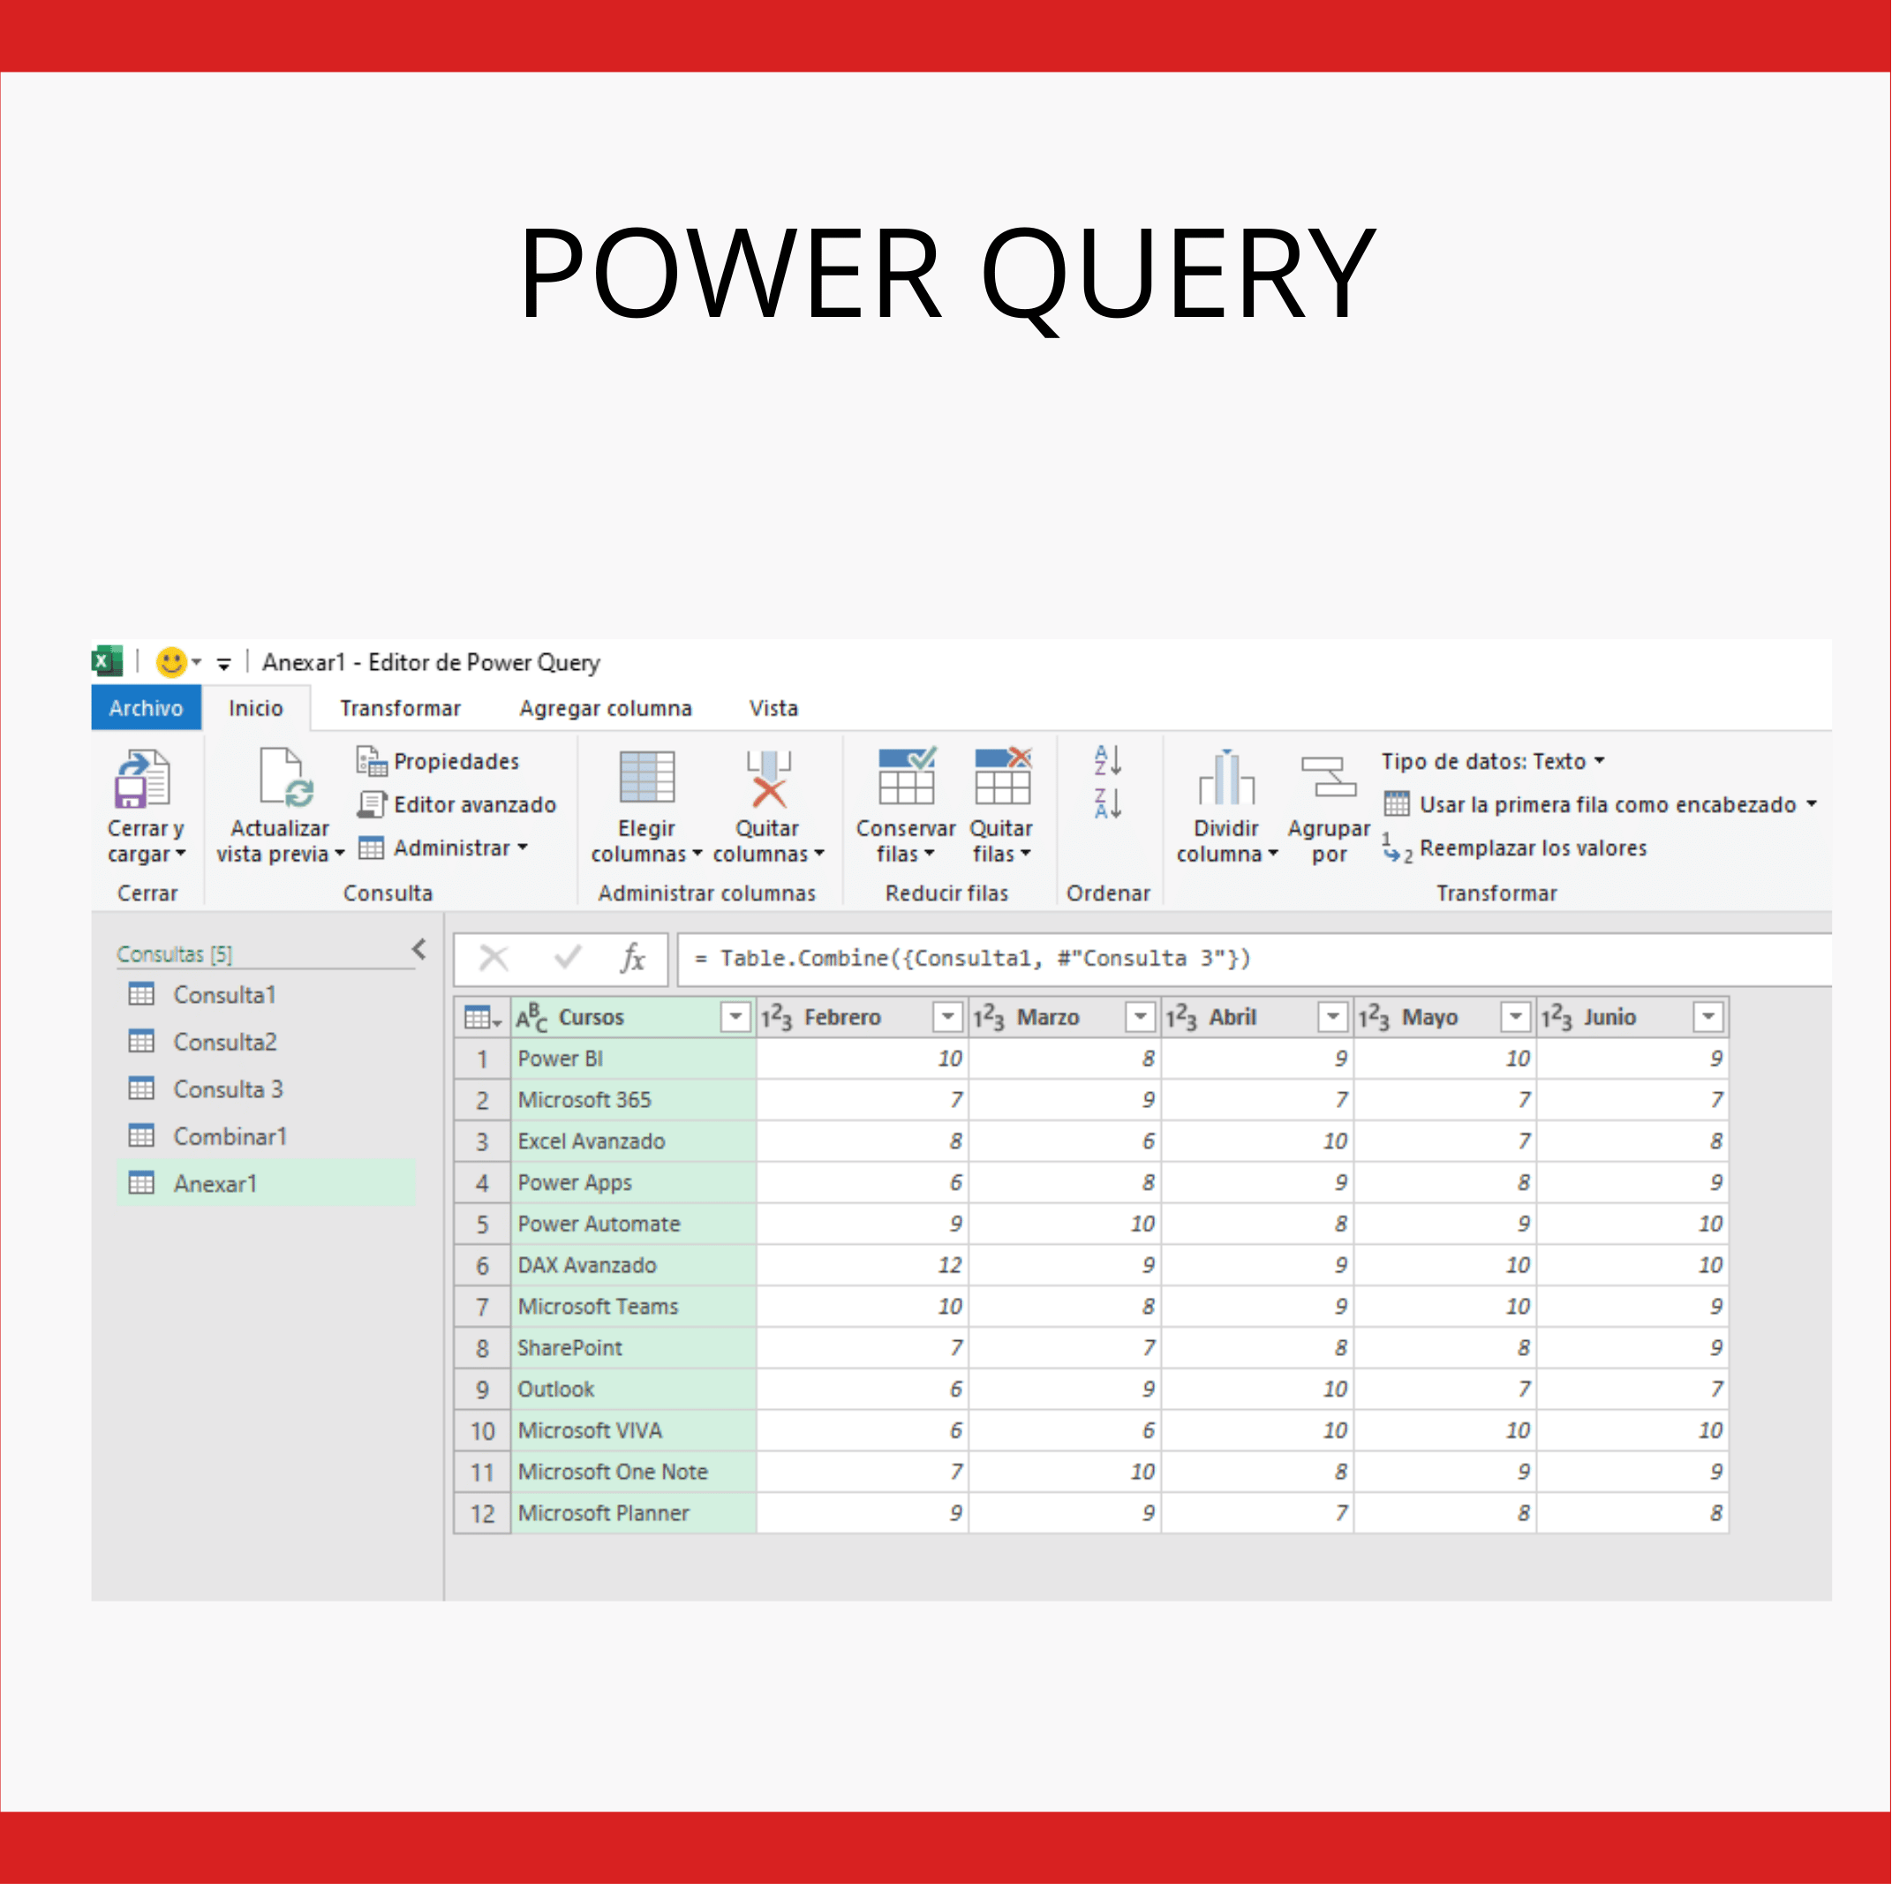Open the Tipo de datos: Texto dropdown

pos(1494,761)
